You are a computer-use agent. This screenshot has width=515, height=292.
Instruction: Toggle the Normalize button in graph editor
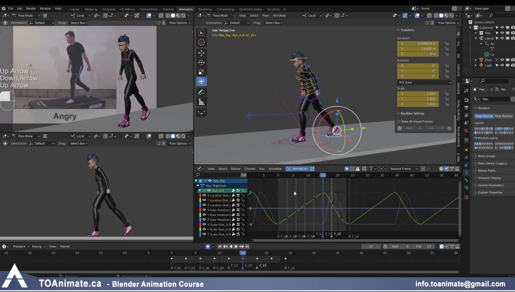click(x=297, y=169)
